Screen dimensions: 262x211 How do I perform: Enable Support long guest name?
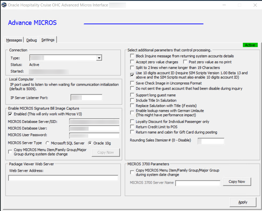tap(132, 95)
